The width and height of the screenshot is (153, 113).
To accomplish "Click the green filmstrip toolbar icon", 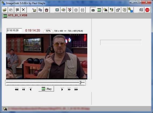I will point(99,10).
